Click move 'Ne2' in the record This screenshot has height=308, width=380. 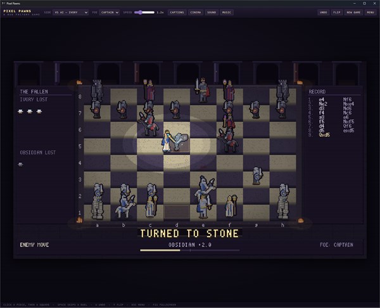(323, 104)
